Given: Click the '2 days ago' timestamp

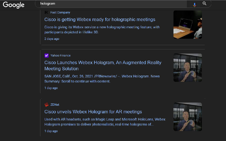Looking at the screenshot, I should pyautogui.click(x=52, y=39).
